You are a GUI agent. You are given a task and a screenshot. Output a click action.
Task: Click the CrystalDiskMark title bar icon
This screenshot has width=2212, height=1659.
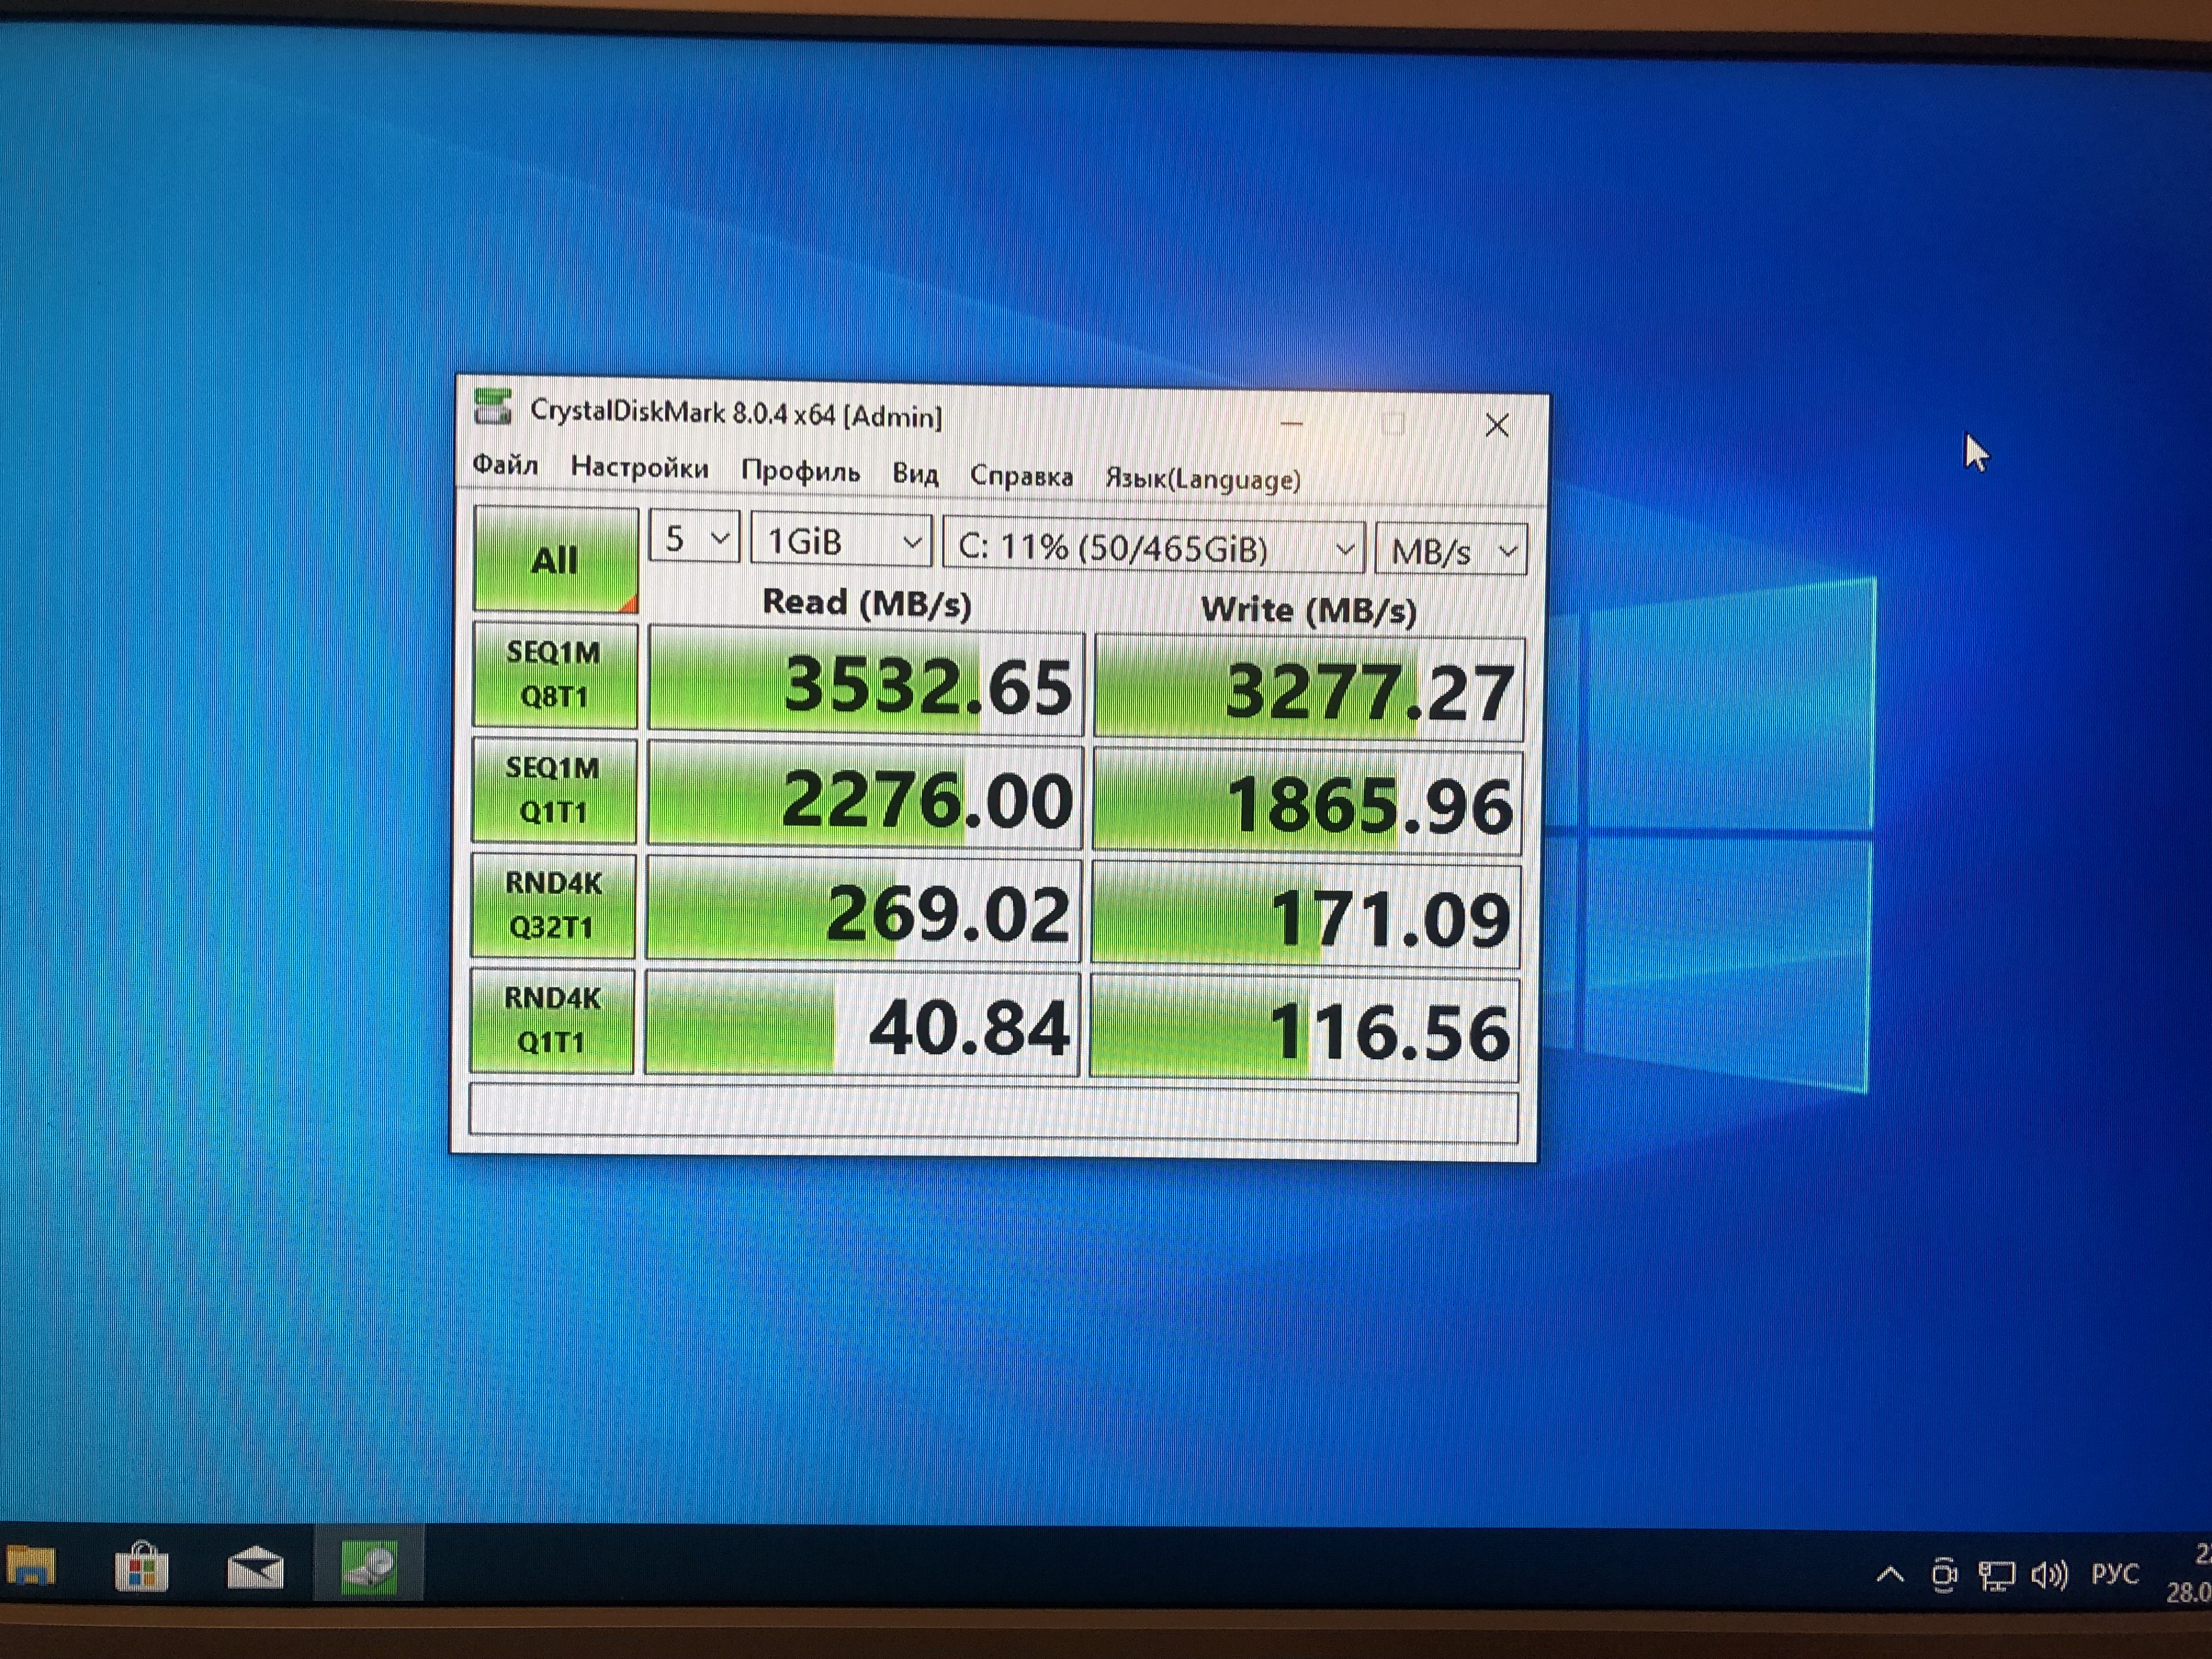pos(493,407)
